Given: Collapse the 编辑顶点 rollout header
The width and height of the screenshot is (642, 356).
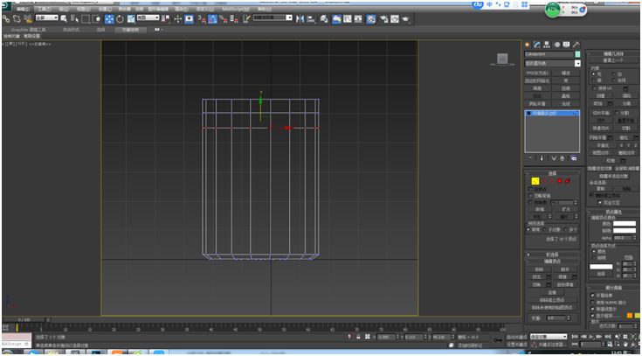Looking at the screenshot, I should point(552,262).
